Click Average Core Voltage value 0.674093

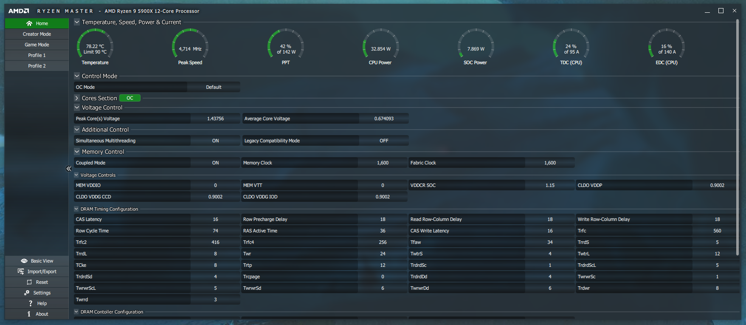384,119
